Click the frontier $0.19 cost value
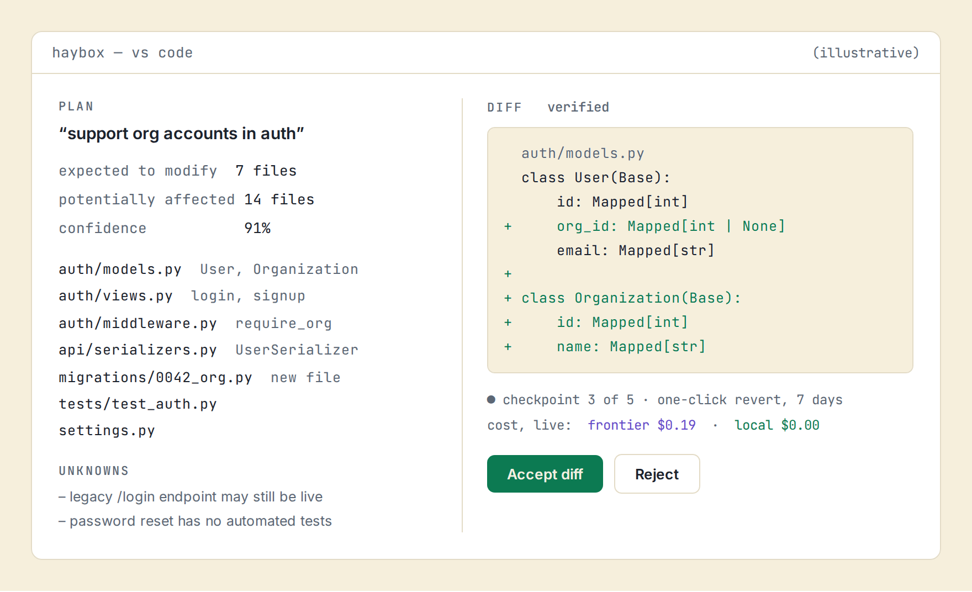This screenshot has width=972, height=592. (x=642, y=425)
